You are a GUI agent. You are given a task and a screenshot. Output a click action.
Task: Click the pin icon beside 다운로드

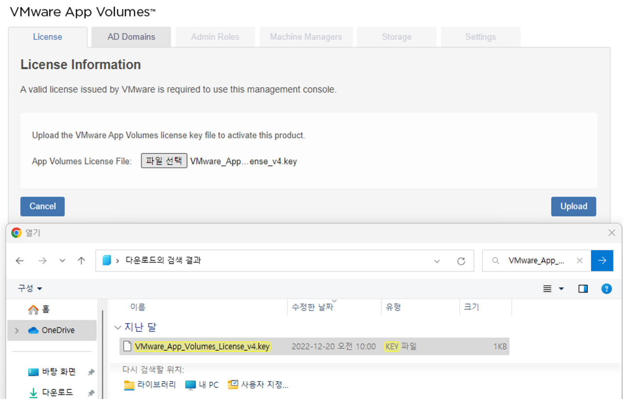click(x=90, y=393)
